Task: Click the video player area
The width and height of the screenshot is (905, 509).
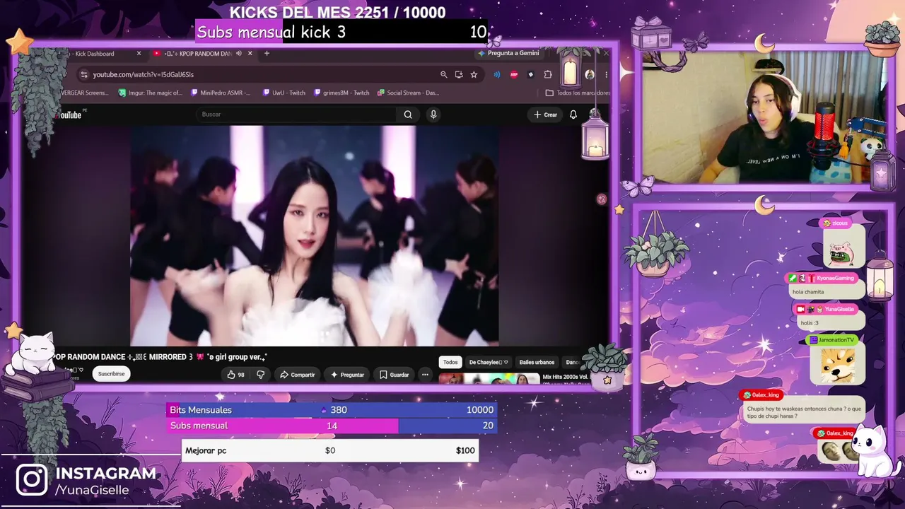Action: click(x=315, y=235)
